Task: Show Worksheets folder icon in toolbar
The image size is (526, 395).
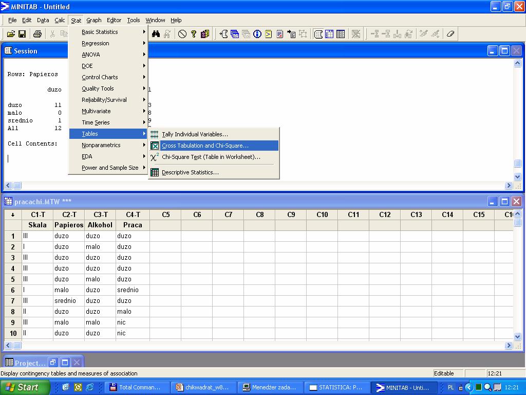Action: (x=235, y=34)
